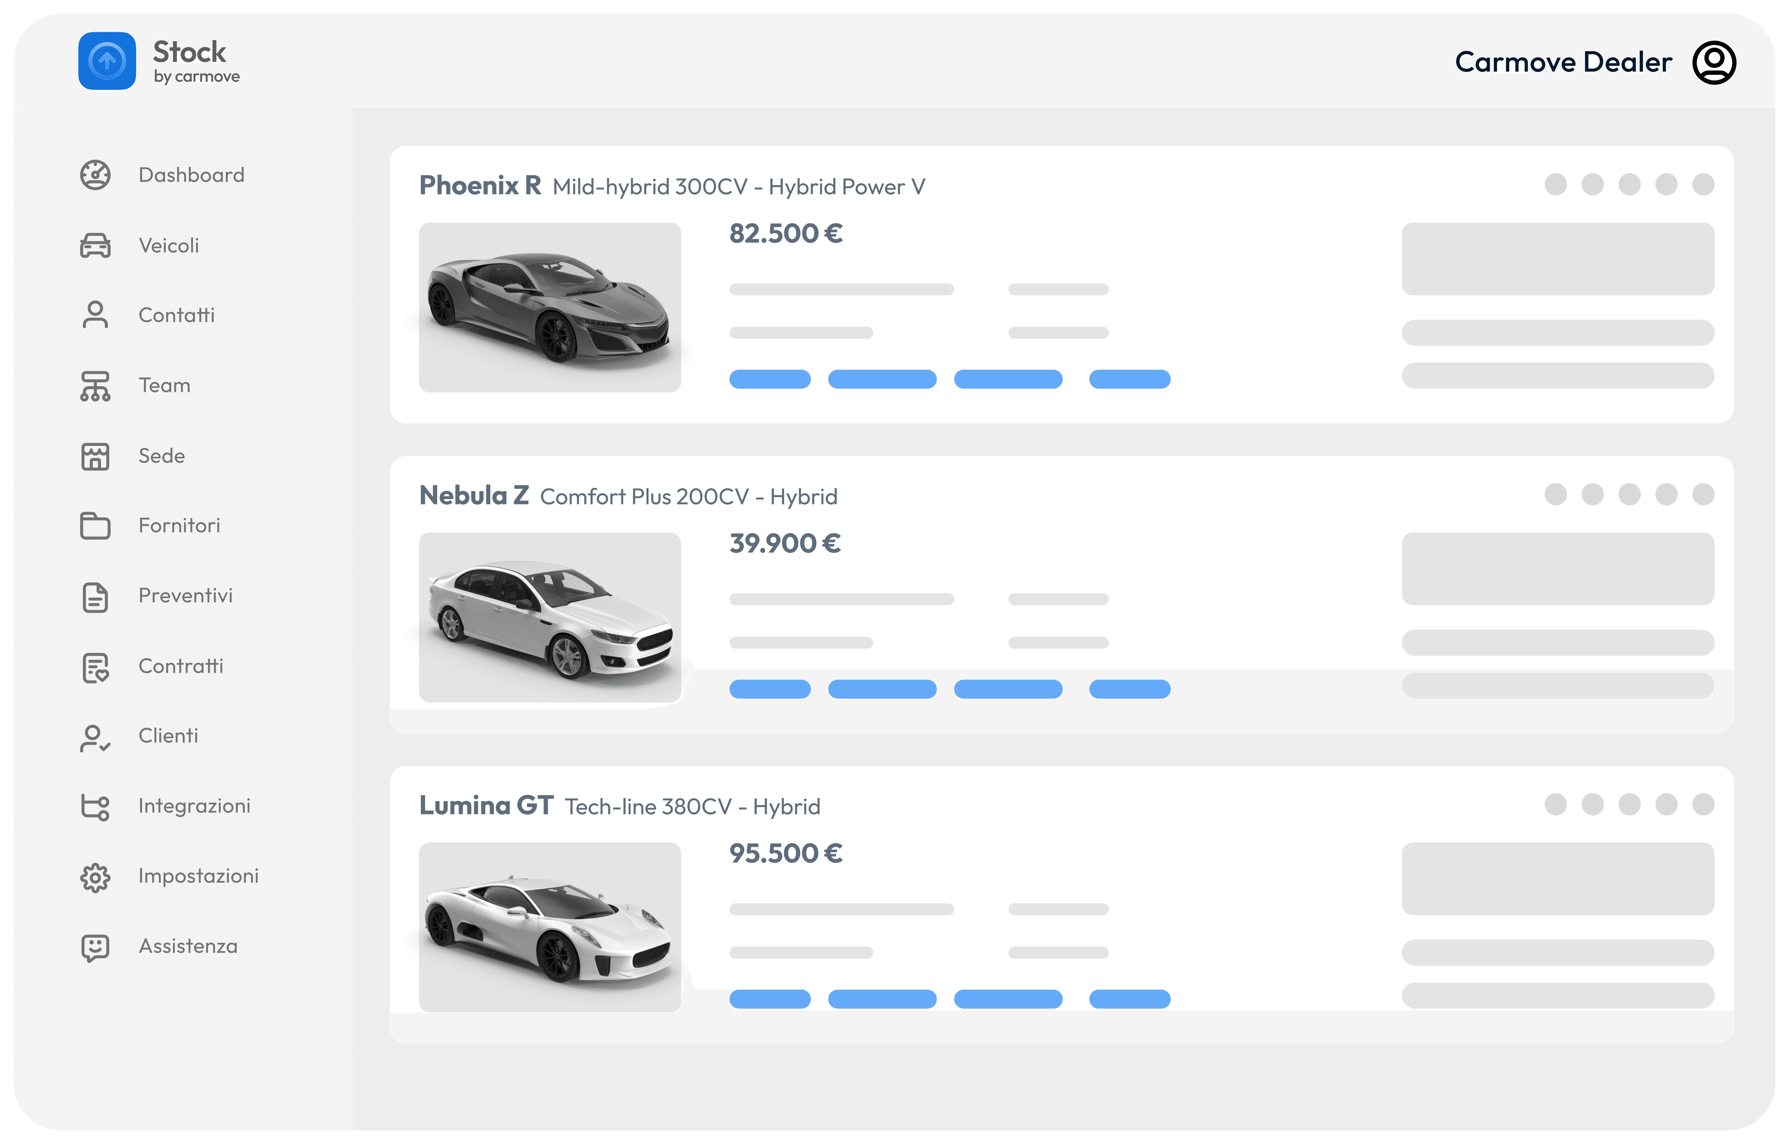The width and height of the screenshot is (1789, 1144).
Task: Select the Fornitori folder icon
Action: pos(95,525)
